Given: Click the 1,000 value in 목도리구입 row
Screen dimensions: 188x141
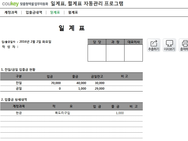Looking at the screenshot, I should tap(120, 113).
